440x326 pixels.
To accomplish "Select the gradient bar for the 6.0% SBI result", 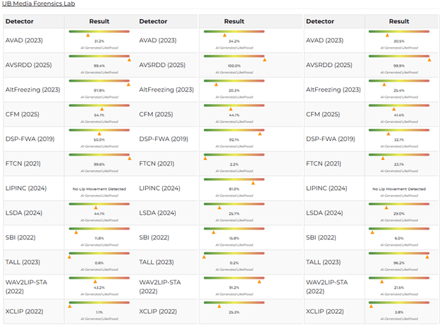I will [399, 227].
